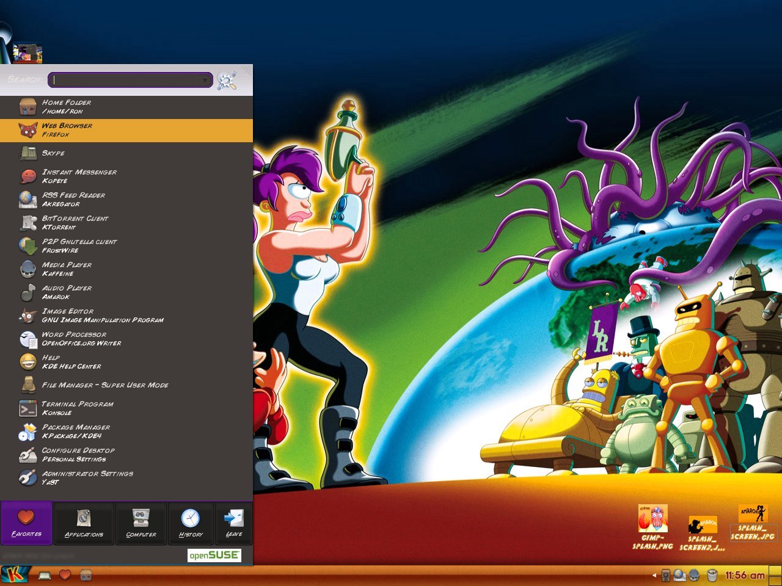Switch to the History tab

(191, 523)
